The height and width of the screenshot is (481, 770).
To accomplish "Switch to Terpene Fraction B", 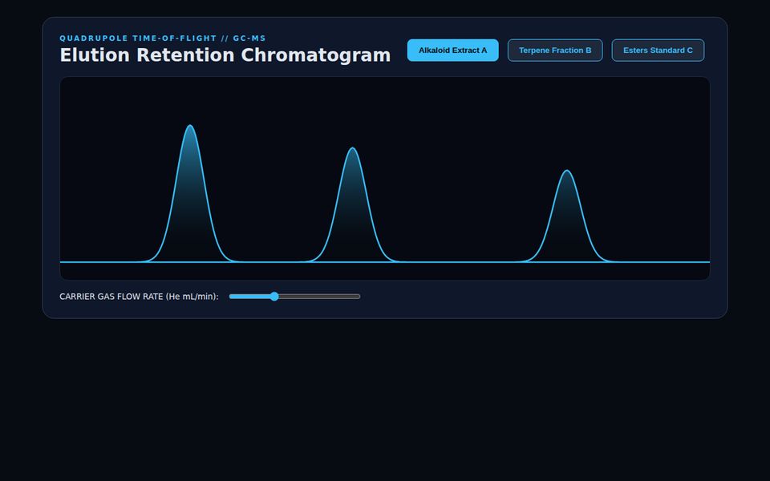I will pyautogui.click(x=555, y=50).
